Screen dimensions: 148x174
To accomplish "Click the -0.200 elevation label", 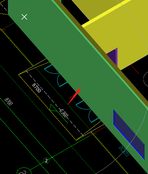I will click(64, 113).
